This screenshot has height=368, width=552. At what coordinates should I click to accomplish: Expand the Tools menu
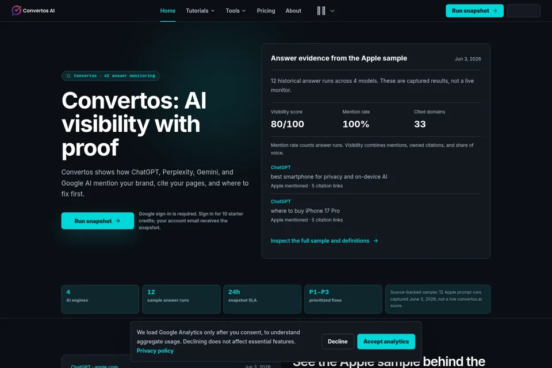pos(236,10)
